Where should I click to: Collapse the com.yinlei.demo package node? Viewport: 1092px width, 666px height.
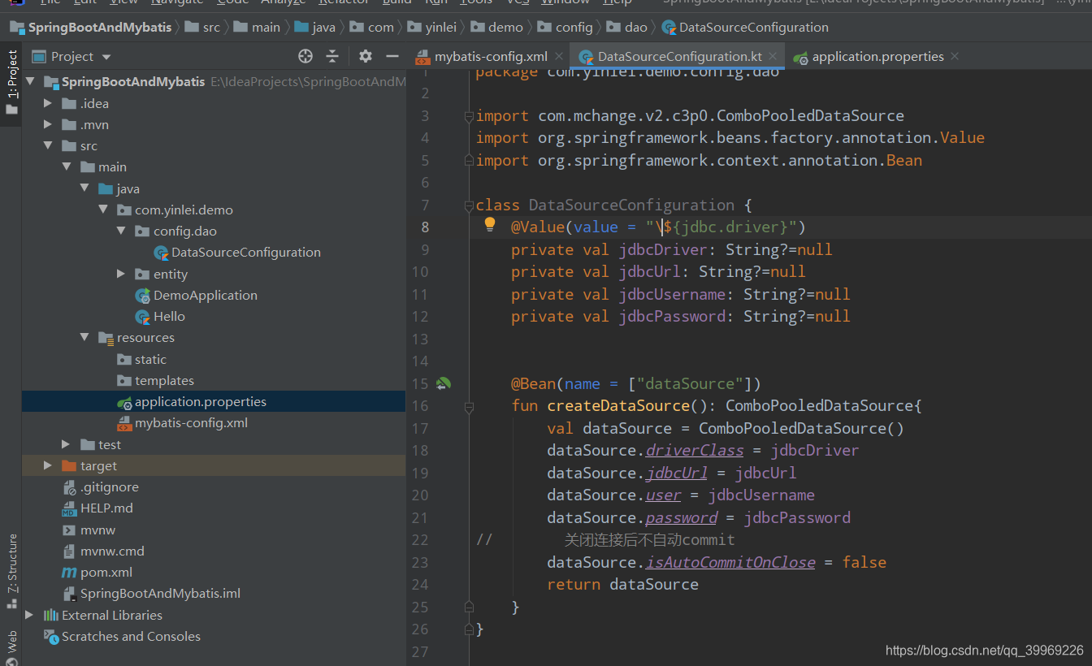[104, 209]
